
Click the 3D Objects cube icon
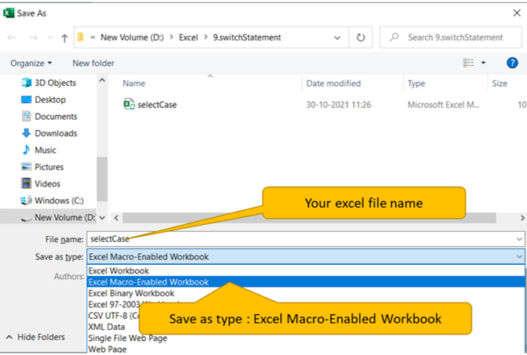pyautogui.click(x=26, y=82)
